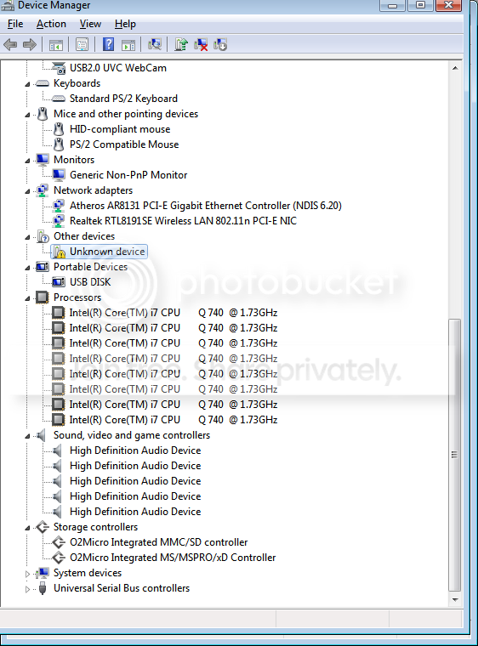Close the Device Manager window
478x646 pixels.
click(449, 5)
